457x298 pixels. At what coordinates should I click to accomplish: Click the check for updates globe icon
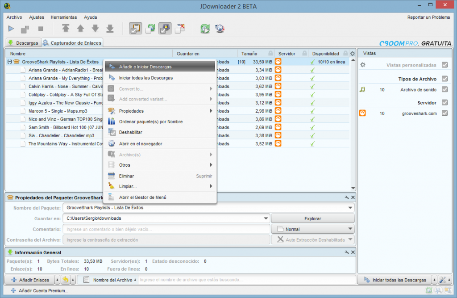pyautogui.click(x=220, y=29)
